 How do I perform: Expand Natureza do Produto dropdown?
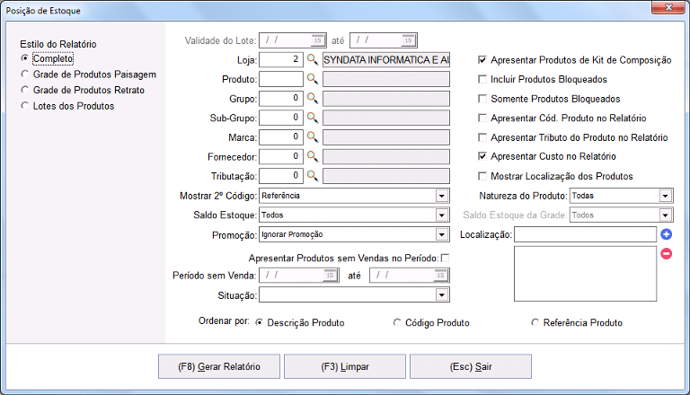(x=666, y=196)
